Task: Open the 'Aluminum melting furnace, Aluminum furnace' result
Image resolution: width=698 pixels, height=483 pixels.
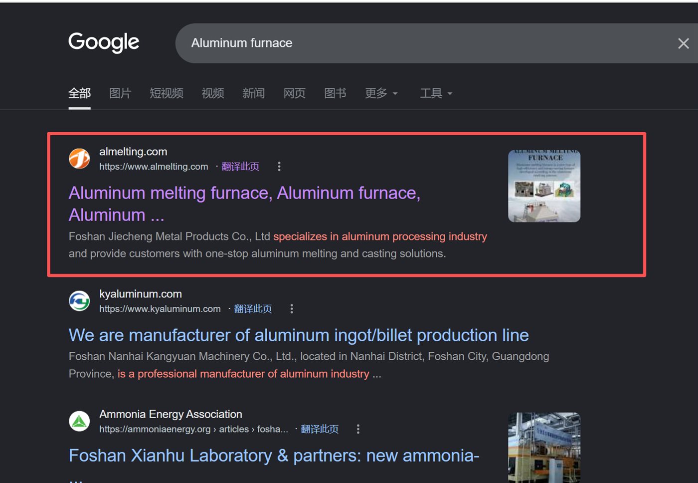Action: [x=244, y=204]
